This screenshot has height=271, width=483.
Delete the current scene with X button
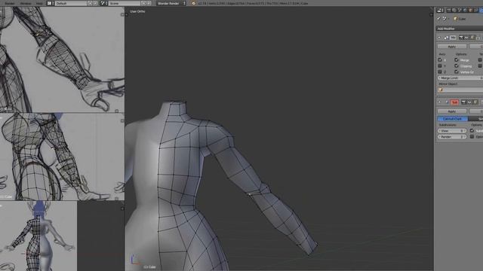tap(149, 3)
